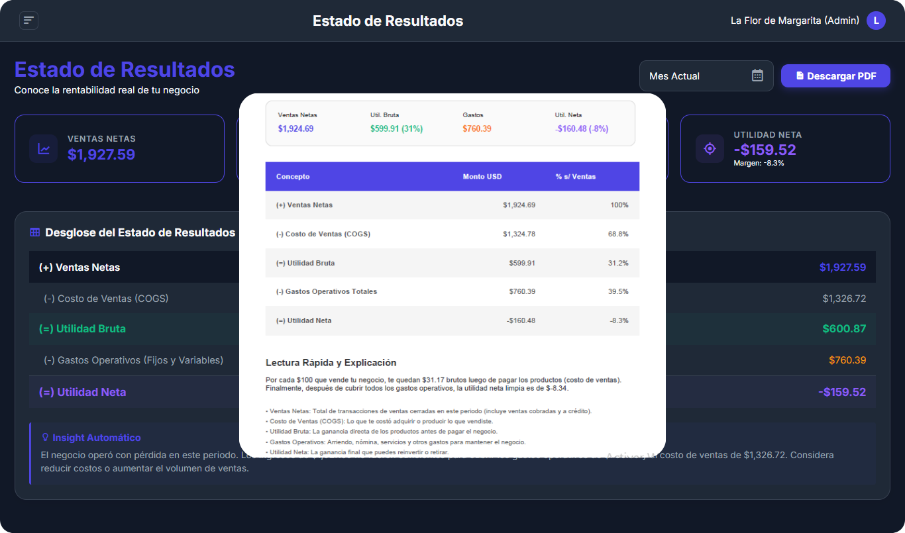Select the Monto USD column header
Screen dimensions: 905x533
(x=482, y=176)
